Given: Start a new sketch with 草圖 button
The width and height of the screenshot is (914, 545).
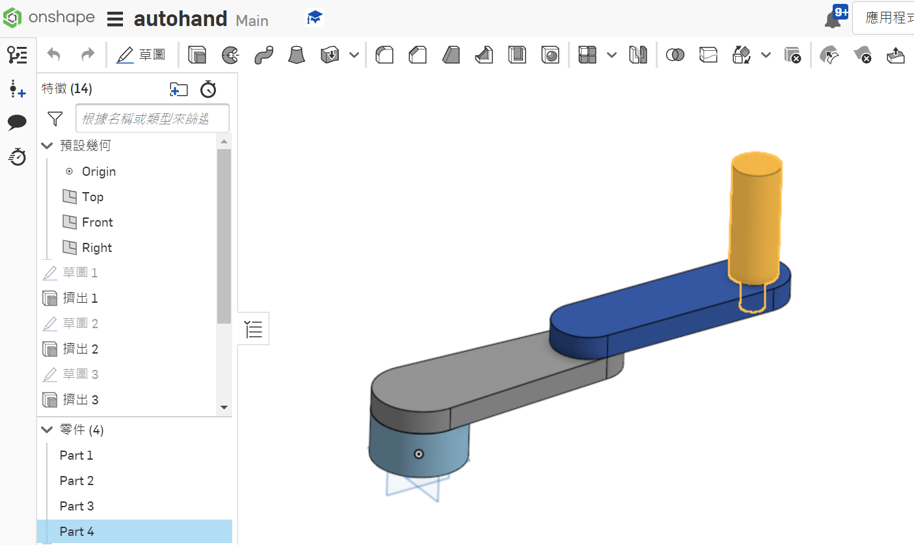Looking at the screenshot, I should coord(141,55).
